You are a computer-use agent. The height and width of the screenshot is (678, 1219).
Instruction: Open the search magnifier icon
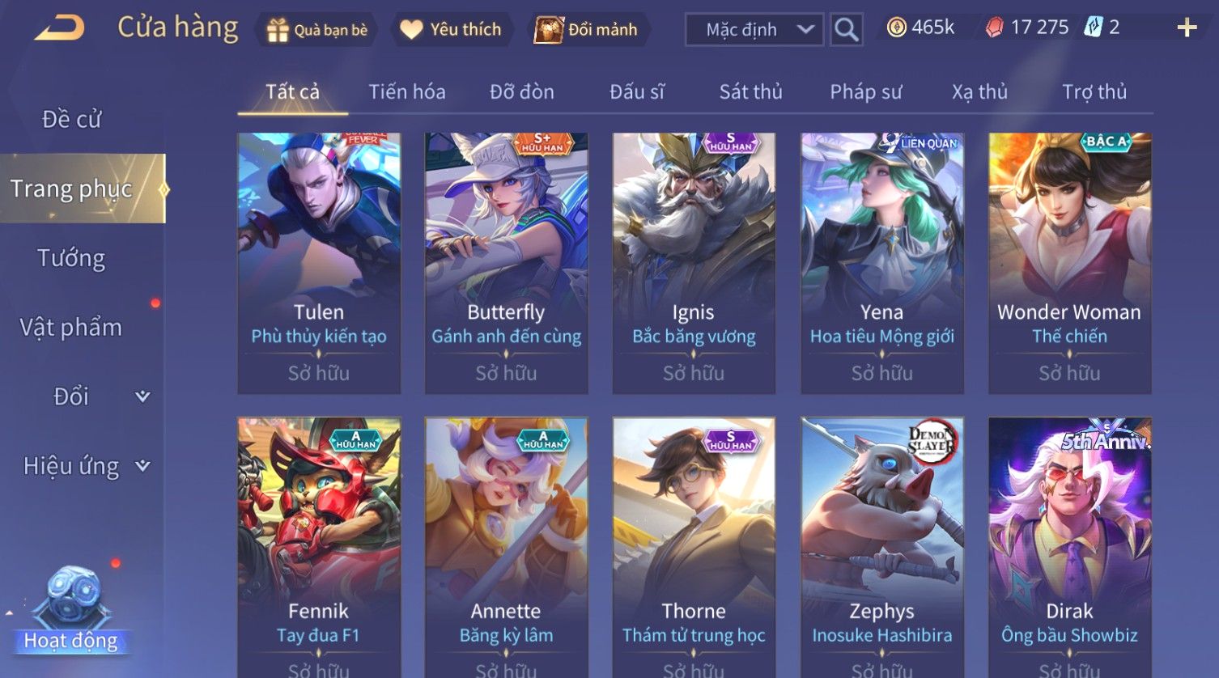tap(846, 30)
